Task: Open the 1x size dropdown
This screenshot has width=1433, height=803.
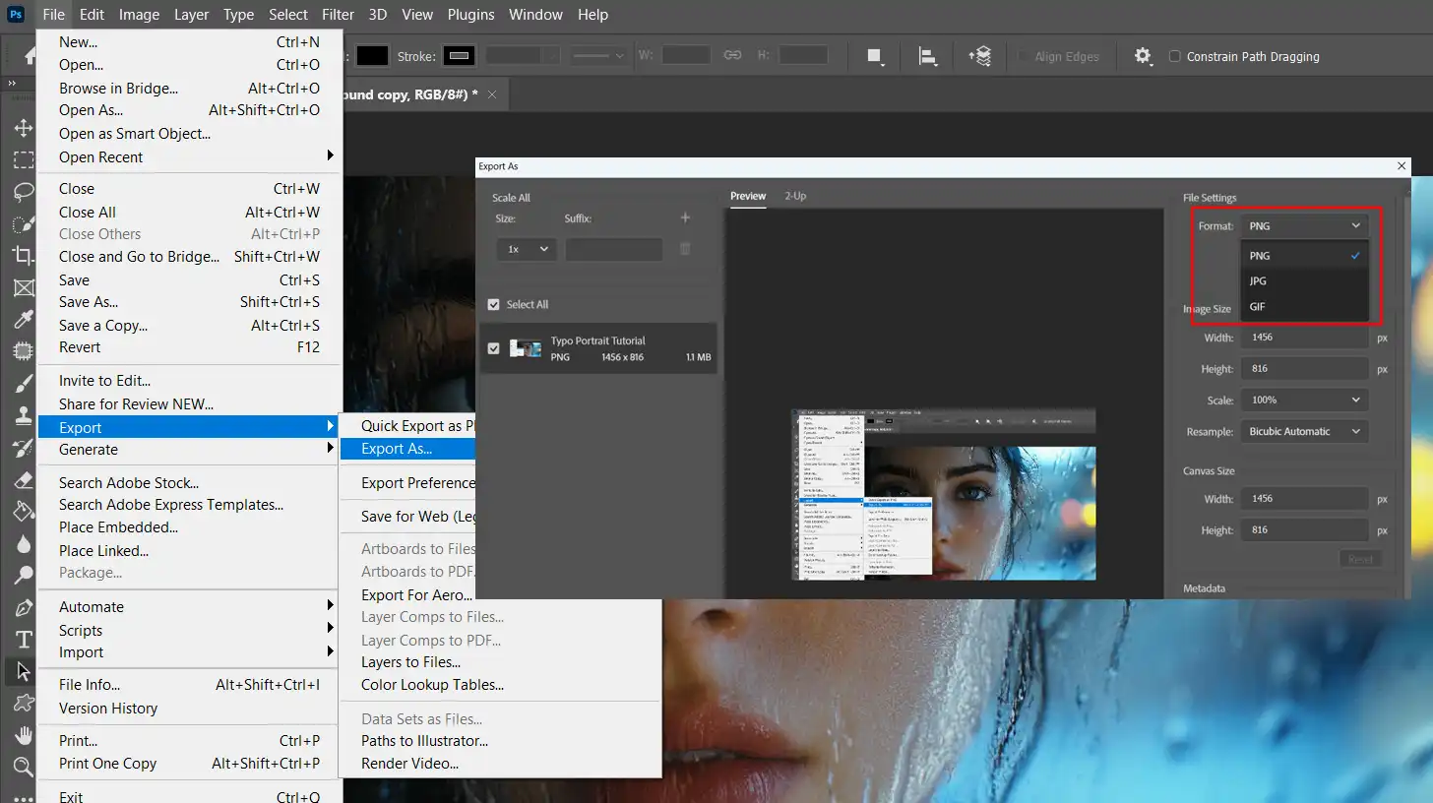Action: coord(527,249)
